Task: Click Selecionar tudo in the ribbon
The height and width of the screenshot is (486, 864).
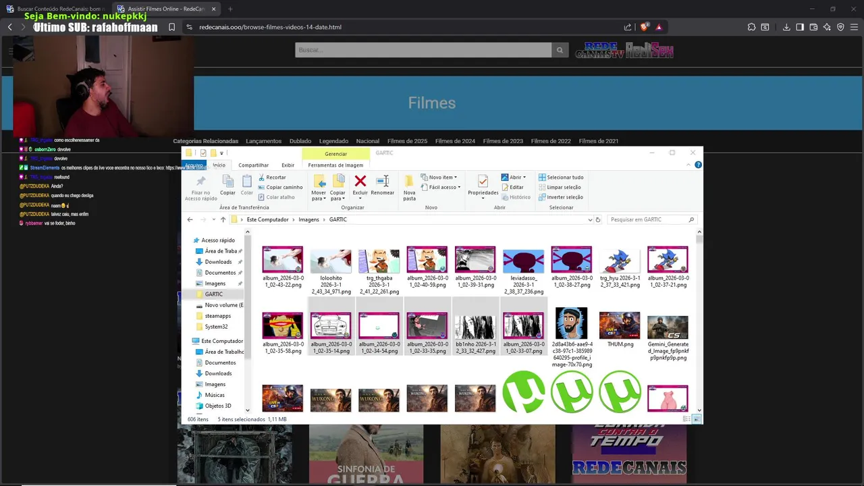Action: pyautogui.click(x=561, y=178)
